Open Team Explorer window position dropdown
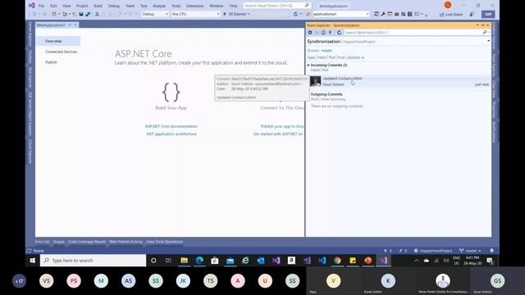Image resolution: width=525 pixels, height=295 pixels. click(477, 25)
